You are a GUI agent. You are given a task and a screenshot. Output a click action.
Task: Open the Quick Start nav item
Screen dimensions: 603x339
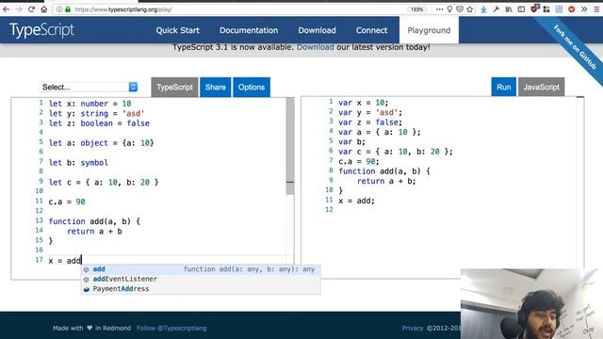coord(178,30)
